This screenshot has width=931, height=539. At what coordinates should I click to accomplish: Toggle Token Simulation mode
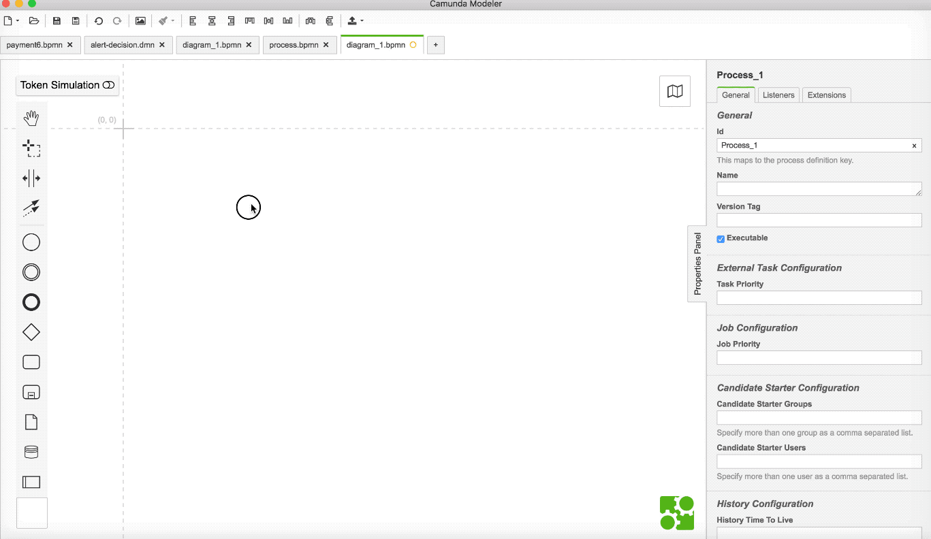pyautogui.click(x=67, y=85)
